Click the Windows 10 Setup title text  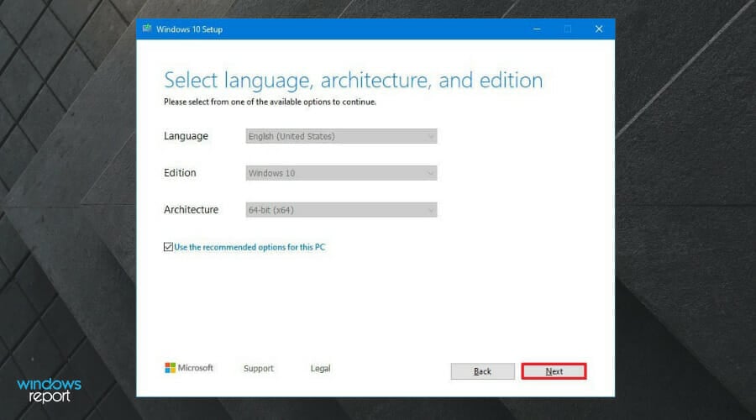pyautogui.click(x=190, y=29)
